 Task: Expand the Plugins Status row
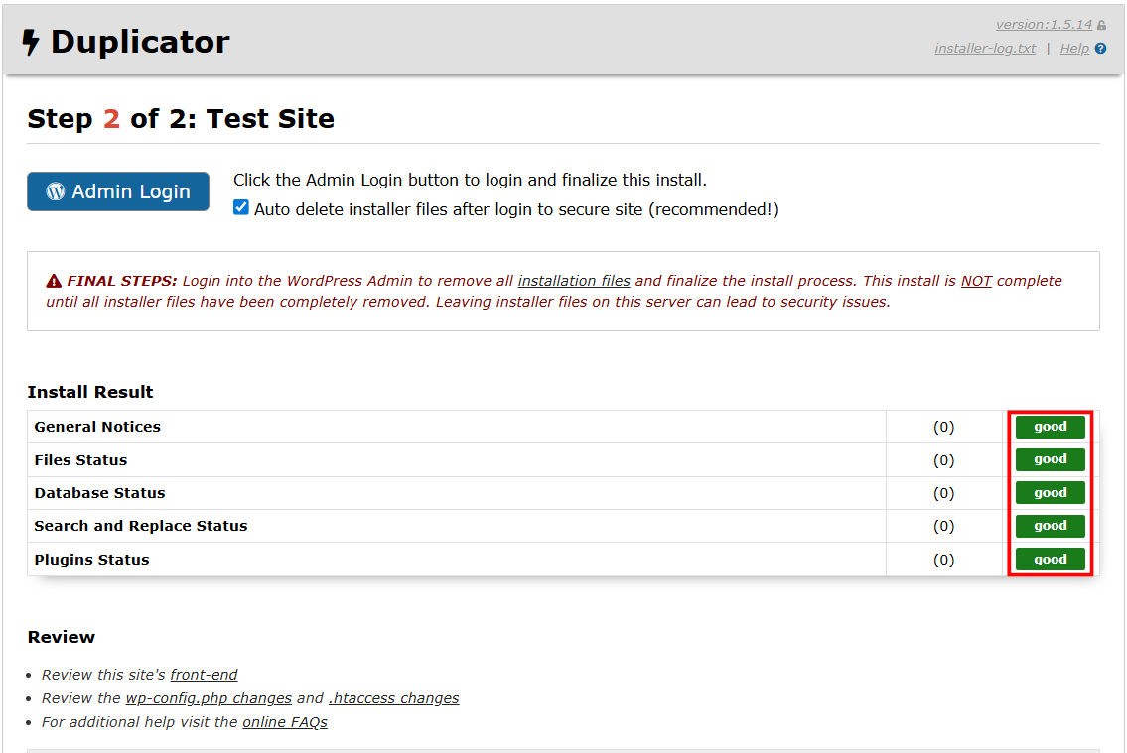91,560
